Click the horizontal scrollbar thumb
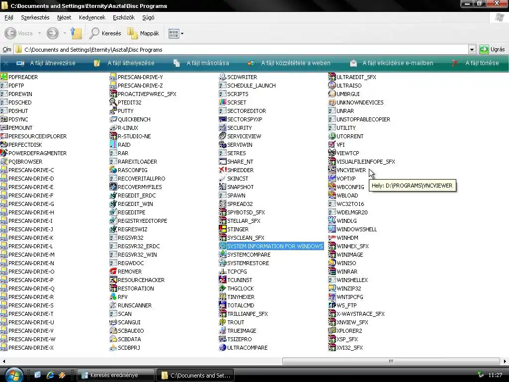Viewport: 509px width, 382px height. click(x=391, y=361)
